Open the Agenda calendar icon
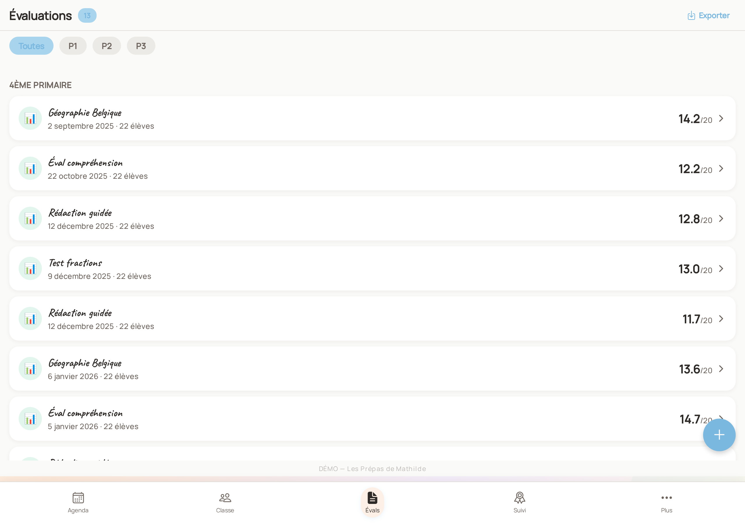Image resolution: width=745 pixels, height=524 pixels. tap(78, 498)
